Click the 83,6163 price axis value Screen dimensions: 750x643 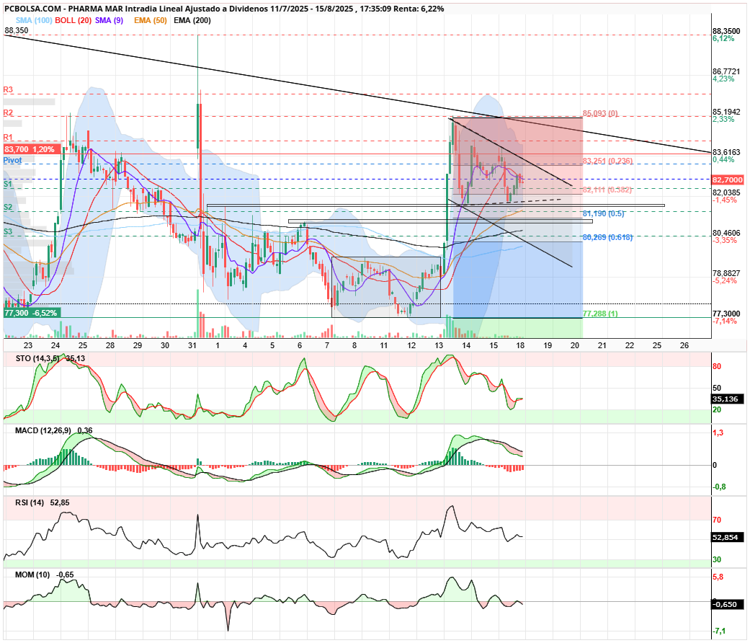point(726,152)
